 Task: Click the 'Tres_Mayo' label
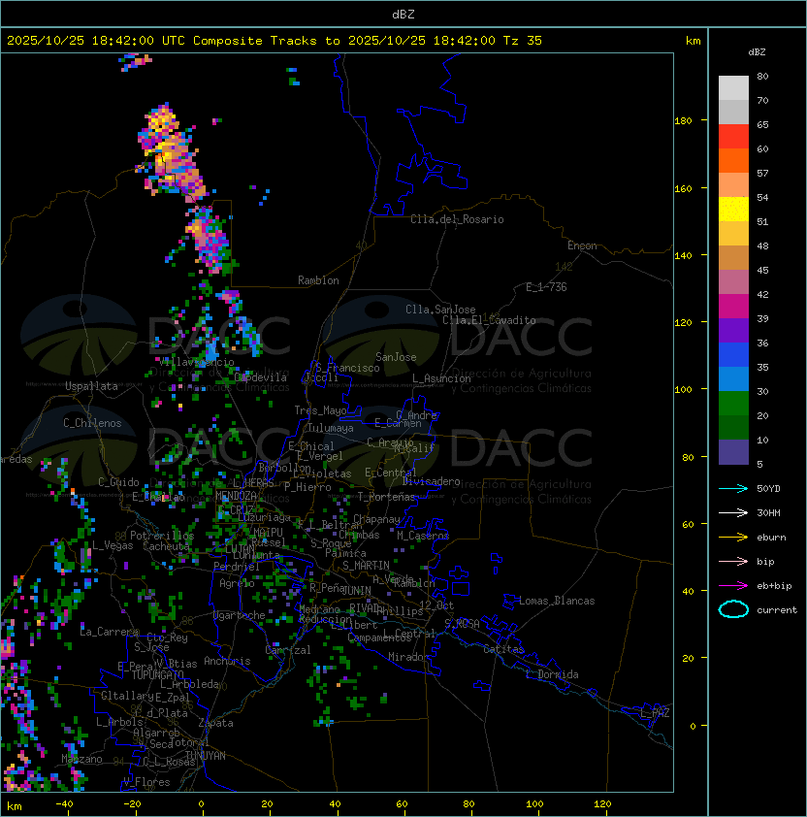point(320,410)
